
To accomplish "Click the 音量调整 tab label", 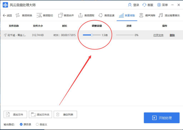I will [130, 16].
